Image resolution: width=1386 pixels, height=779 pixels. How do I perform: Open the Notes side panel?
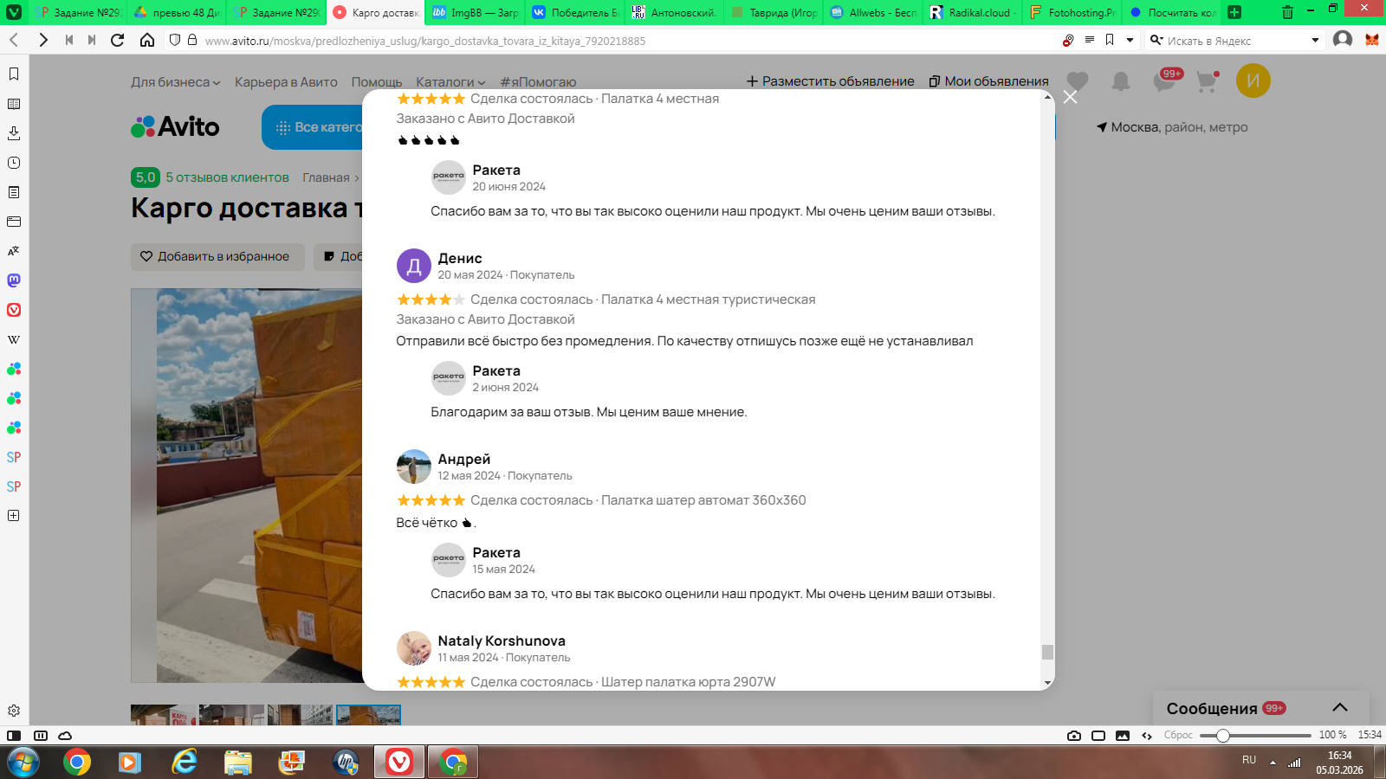(14, 192)
